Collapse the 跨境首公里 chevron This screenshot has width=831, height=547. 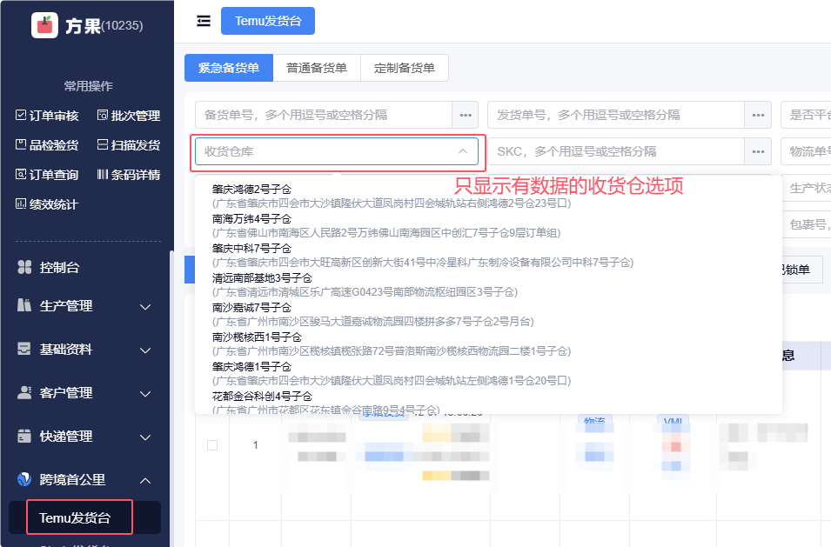[x=145, y=480]
